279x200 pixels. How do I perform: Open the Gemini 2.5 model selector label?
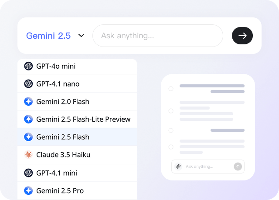pyautogui.click(x=48, y=36)
